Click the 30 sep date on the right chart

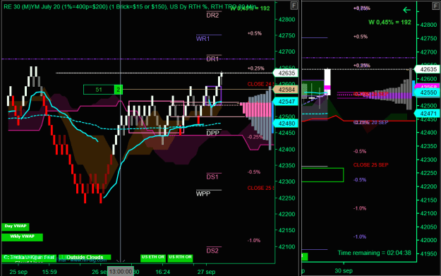[344, 271]
